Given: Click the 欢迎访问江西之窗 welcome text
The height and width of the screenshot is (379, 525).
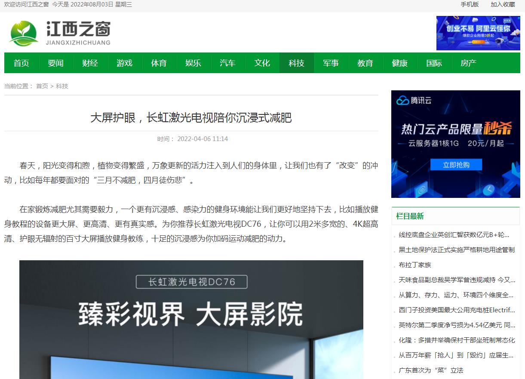Looking at the screenshot, I should pos(26,4).
